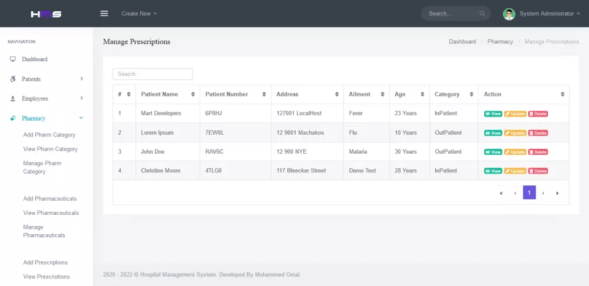Open System Administrator user menu

tap(550, 14)
